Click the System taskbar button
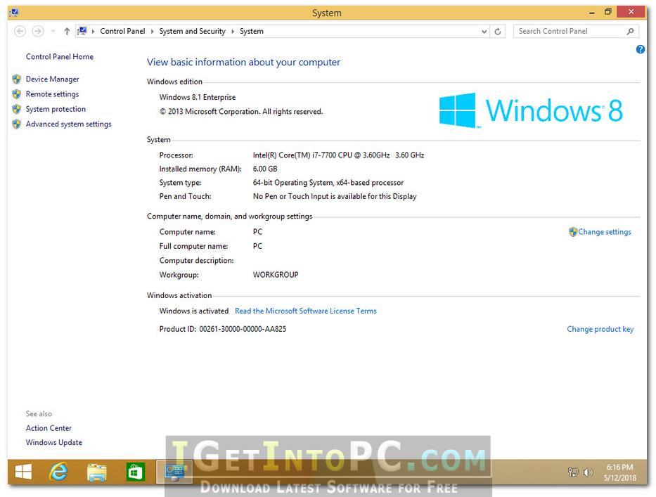The image size is (656, 497). tap(174, 472)
